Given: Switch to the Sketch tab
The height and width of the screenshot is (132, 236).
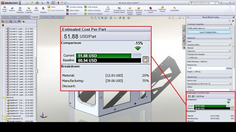Looking at the screenshot, I should coord(14,17).
